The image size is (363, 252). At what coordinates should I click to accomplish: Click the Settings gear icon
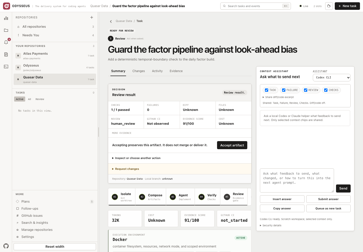[x=18, y=237]
